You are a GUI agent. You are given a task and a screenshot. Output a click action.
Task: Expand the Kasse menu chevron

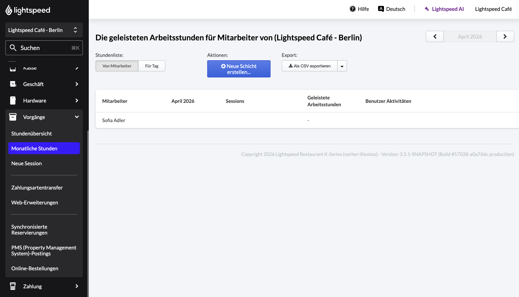tap(77, 68)
